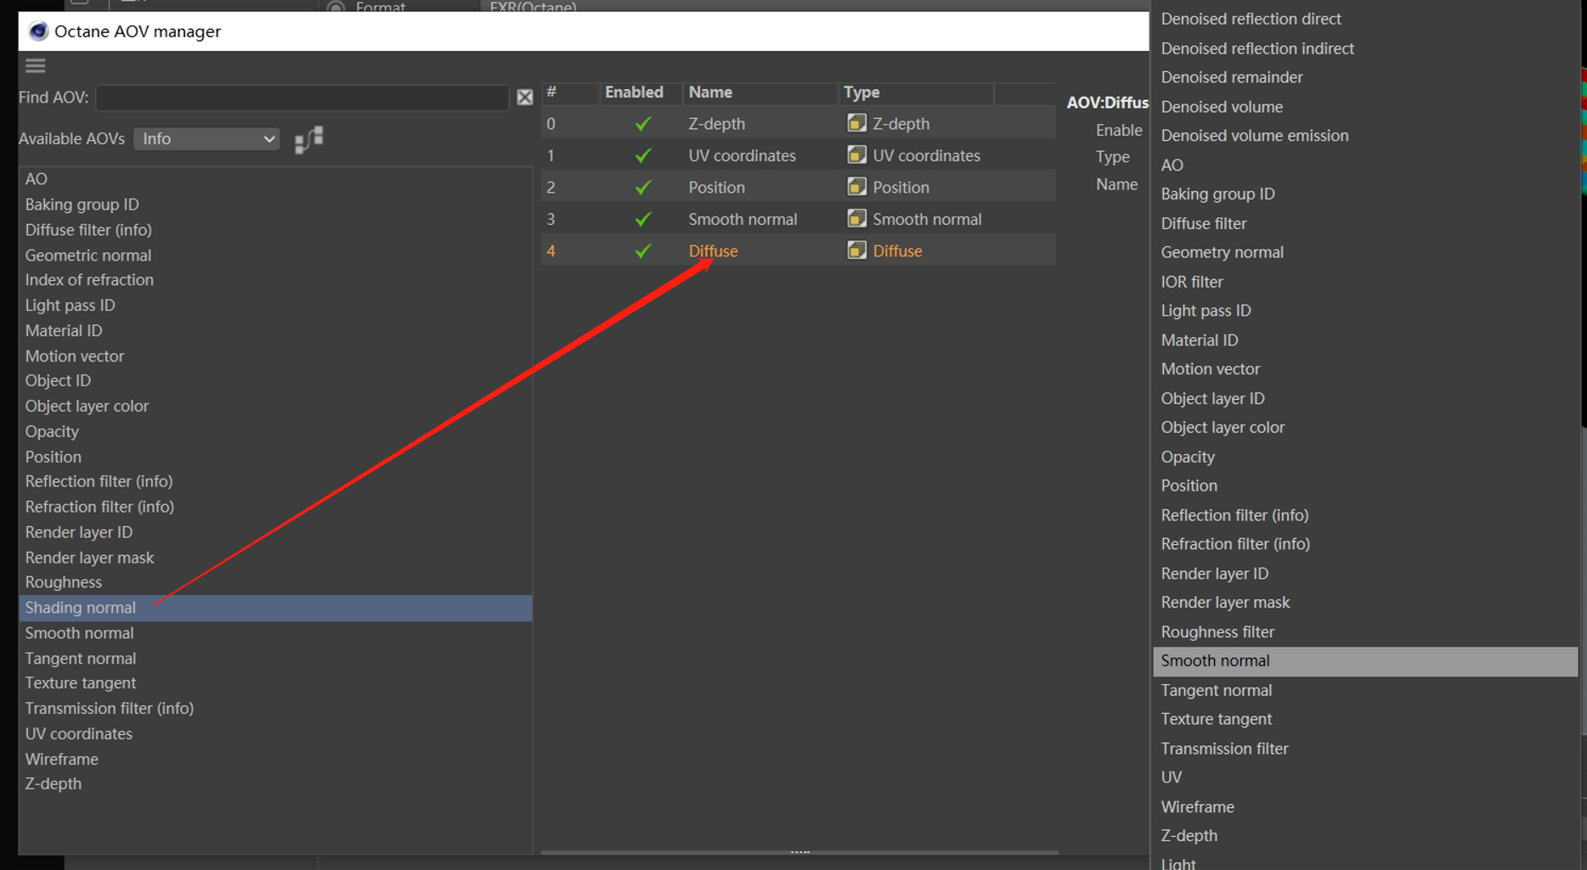The width and height of the screenshot is (1587, 870).
Task: Click the # column header
Action: click(x=570, y=93)
